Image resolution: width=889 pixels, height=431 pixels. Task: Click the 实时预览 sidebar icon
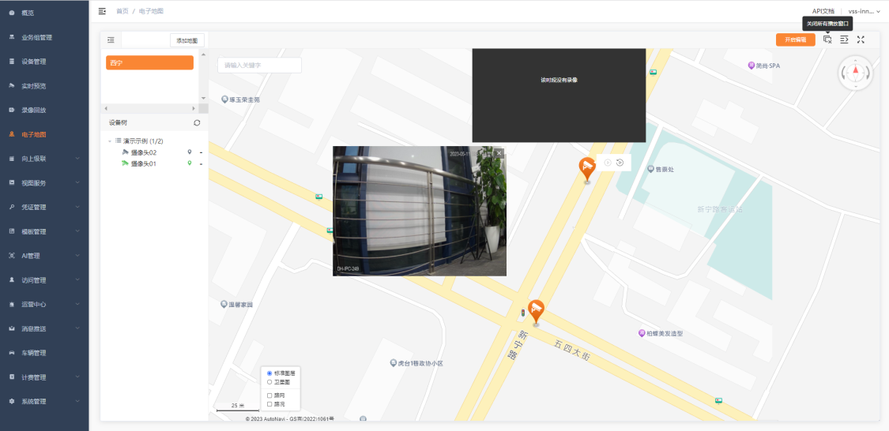pos(12,85)
